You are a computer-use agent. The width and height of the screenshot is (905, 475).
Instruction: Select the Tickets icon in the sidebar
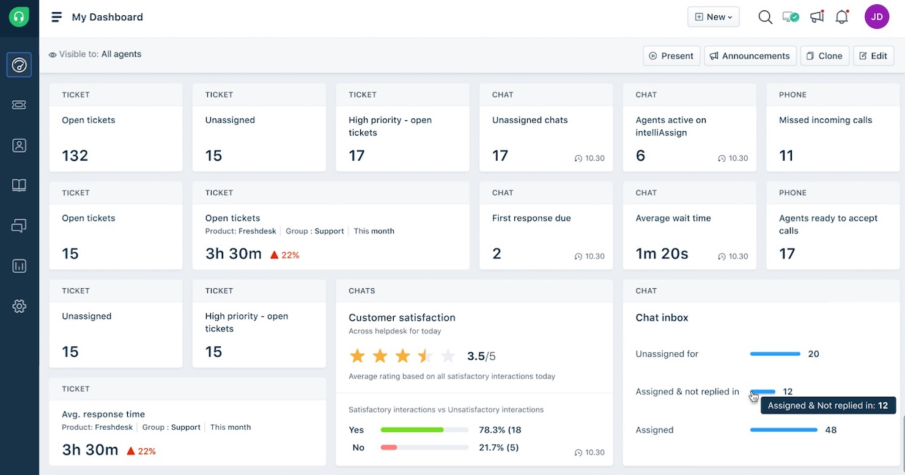tap(19, 104)
